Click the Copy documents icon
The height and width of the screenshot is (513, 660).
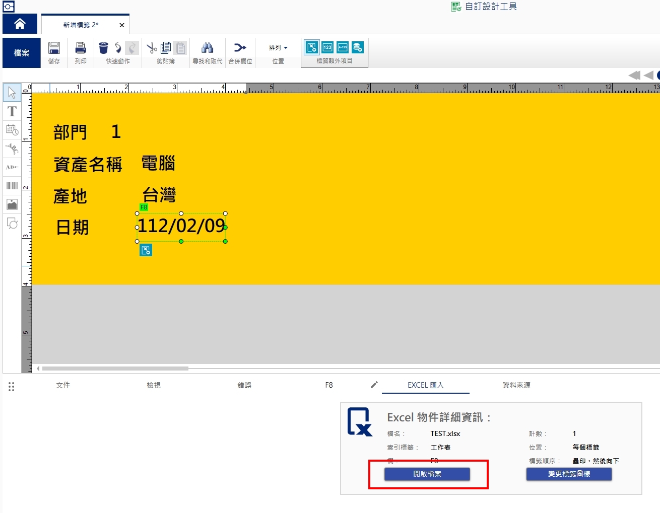tap(166, 48)
